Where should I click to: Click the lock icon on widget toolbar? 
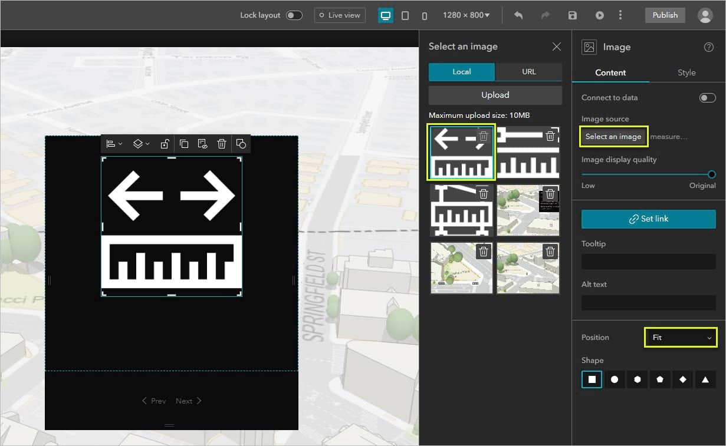point(165,144)
